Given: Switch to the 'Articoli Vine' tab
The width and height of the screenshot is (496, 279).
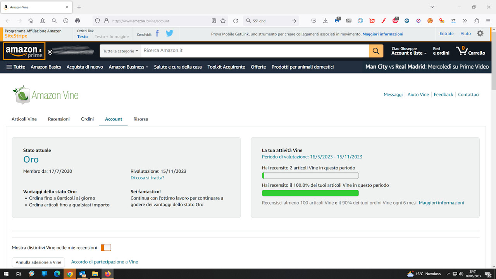Looking at the screenshot, I should pyautogui.click(x=24, y=119).
